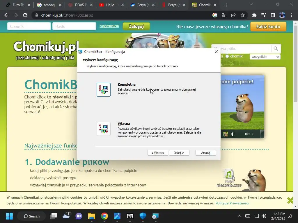Open the weather widget showing 19°

(x=66, y=216)
